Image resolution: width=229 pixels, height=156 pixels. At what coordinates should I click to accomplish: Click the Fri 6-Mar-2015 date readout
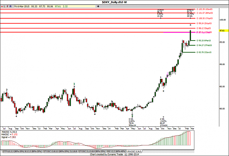coord(22,7)
